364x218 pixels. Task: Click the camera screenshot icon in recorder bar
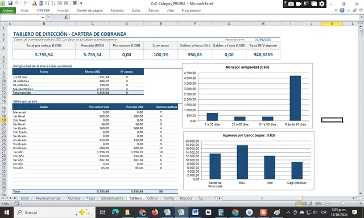(291, 4)
